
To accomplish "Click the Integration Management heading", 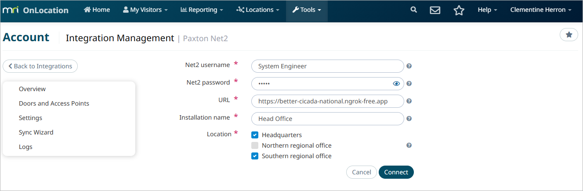I will [x=120, y=38].
